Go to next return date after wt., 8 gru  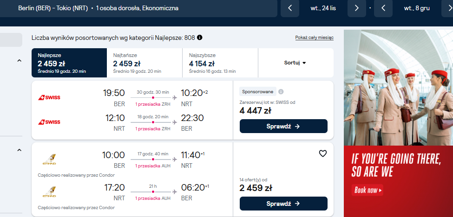pos(448,8)
